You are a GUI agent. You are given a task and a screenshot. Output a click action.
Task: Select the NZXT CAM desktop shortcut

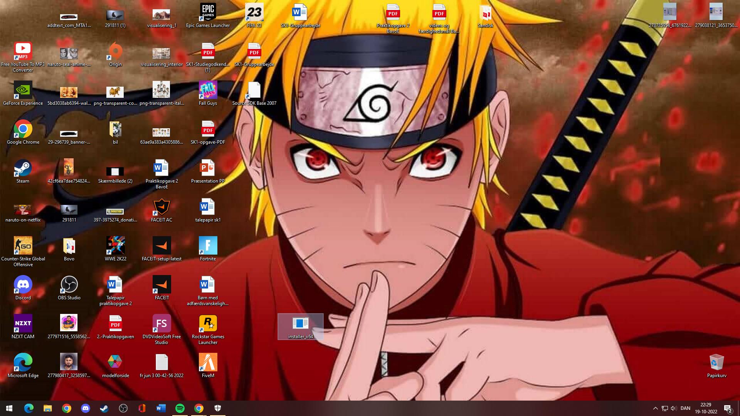coord(23,324)
